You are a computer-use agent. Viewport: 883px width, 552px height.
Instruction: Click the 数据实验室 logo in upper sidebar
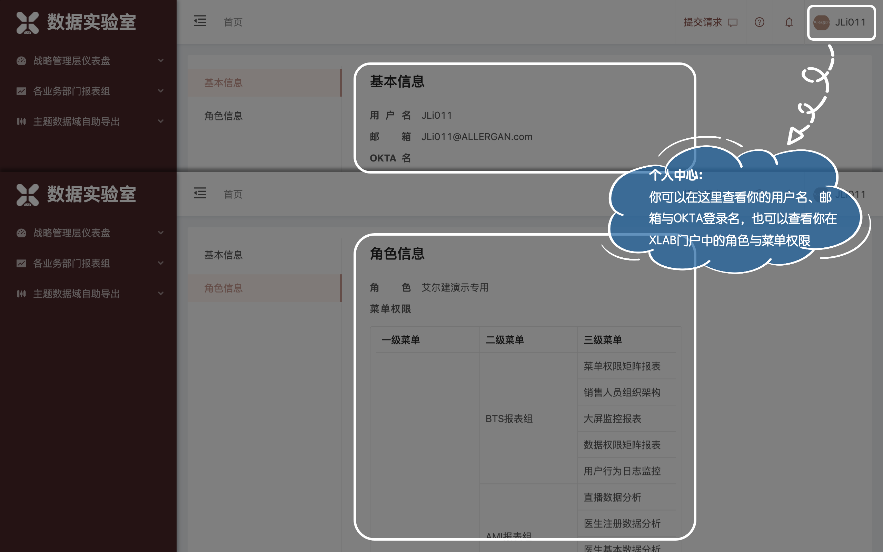28,23
